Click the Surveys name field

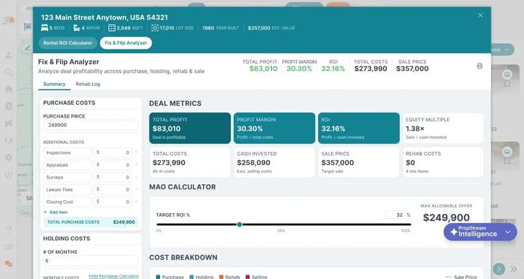[67, 177]
